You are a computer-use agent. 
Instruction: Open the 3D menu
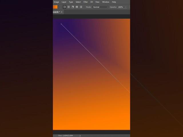coord(91,2)
